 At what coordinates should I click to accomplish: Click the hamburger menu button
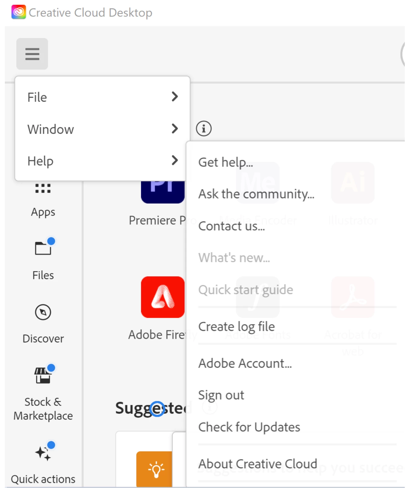32,54
